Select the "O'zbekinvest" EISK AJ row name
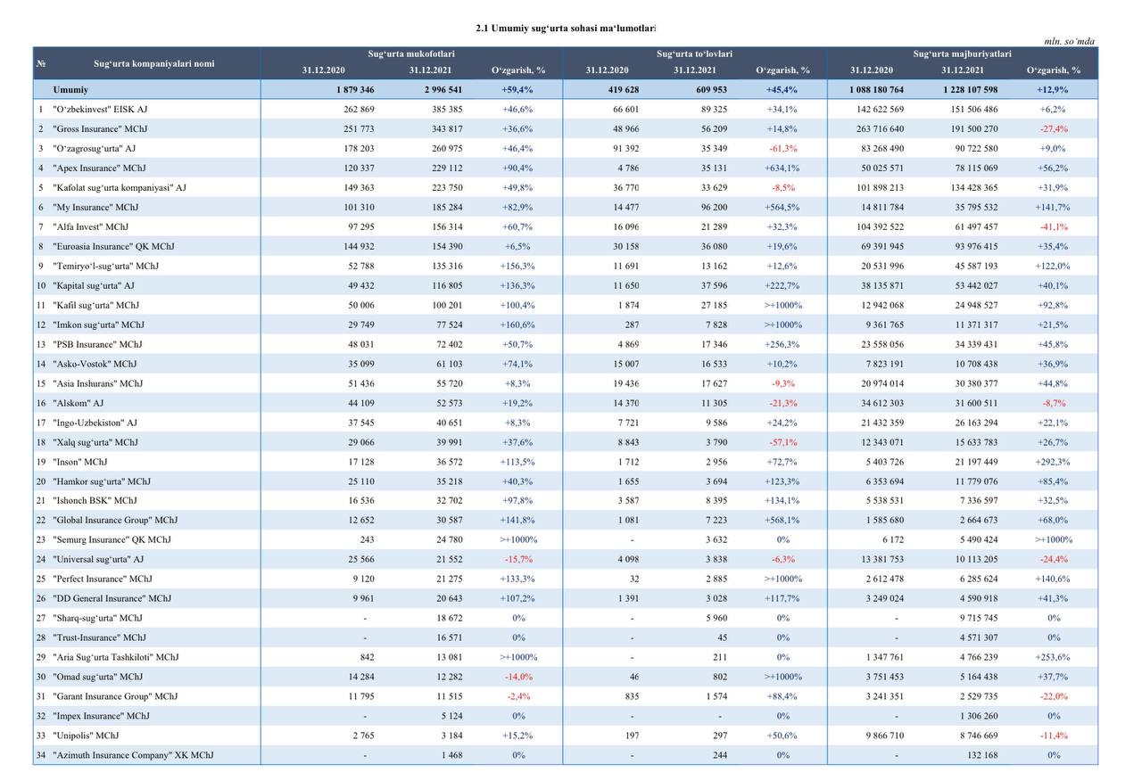Screen dimensions: 1142x781 (x=100, y=110)
